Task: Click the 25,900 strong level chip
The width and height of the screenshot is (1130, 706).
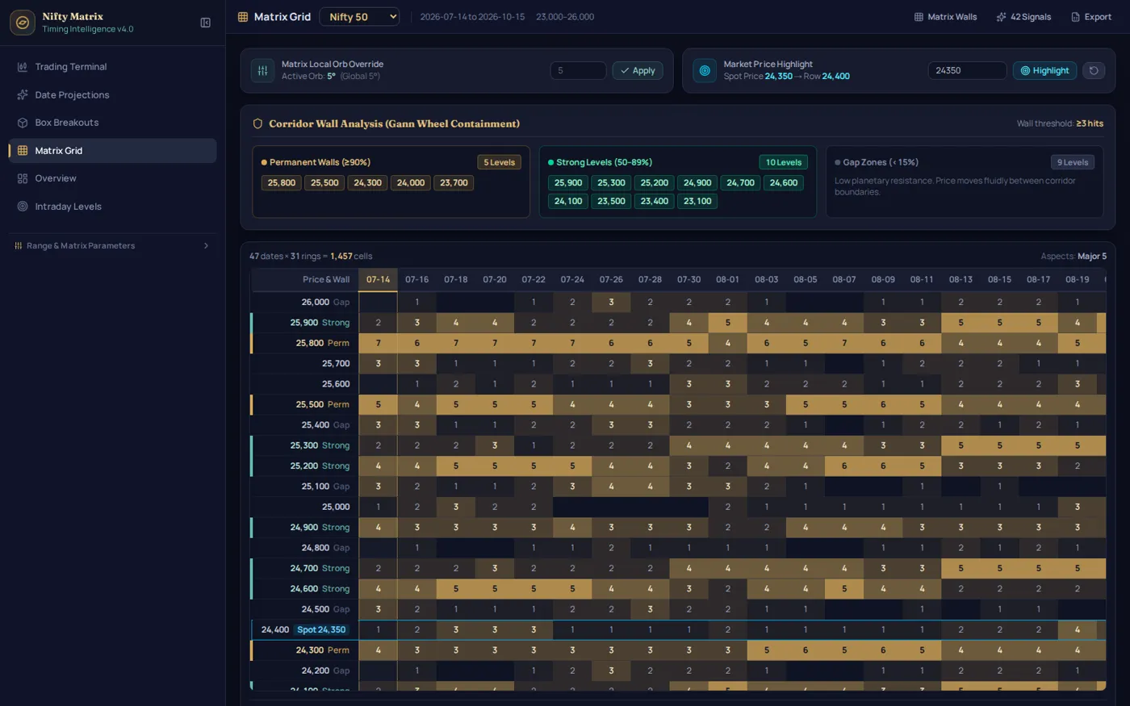Action: 568,183
